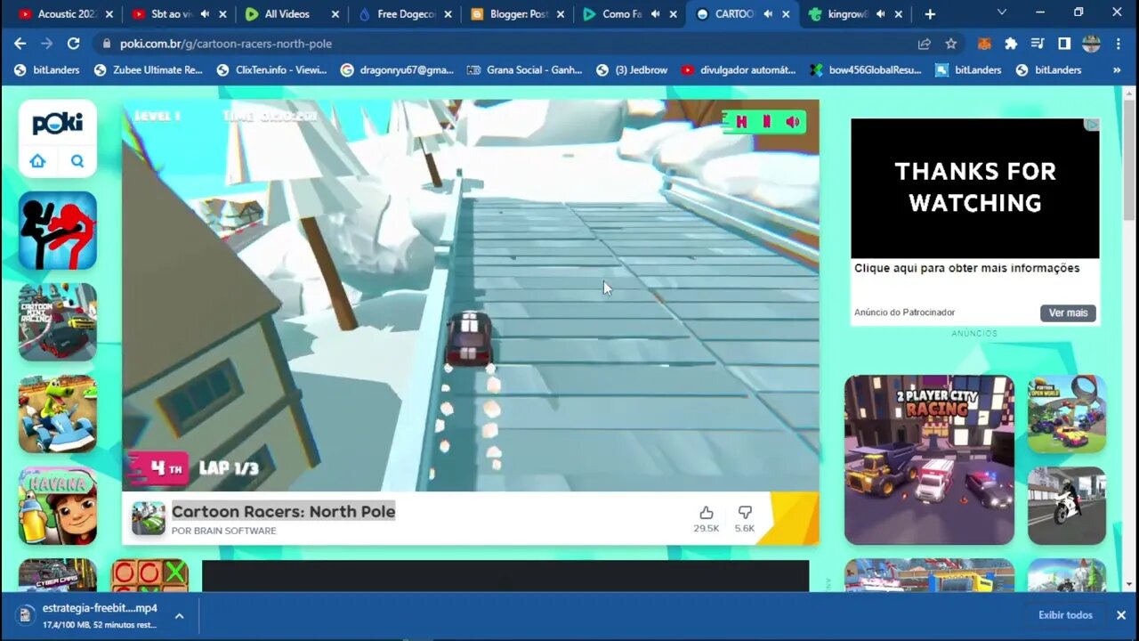Show more bookmarks chevron
Screen dimensions: 1139x641
[1117, 69]
